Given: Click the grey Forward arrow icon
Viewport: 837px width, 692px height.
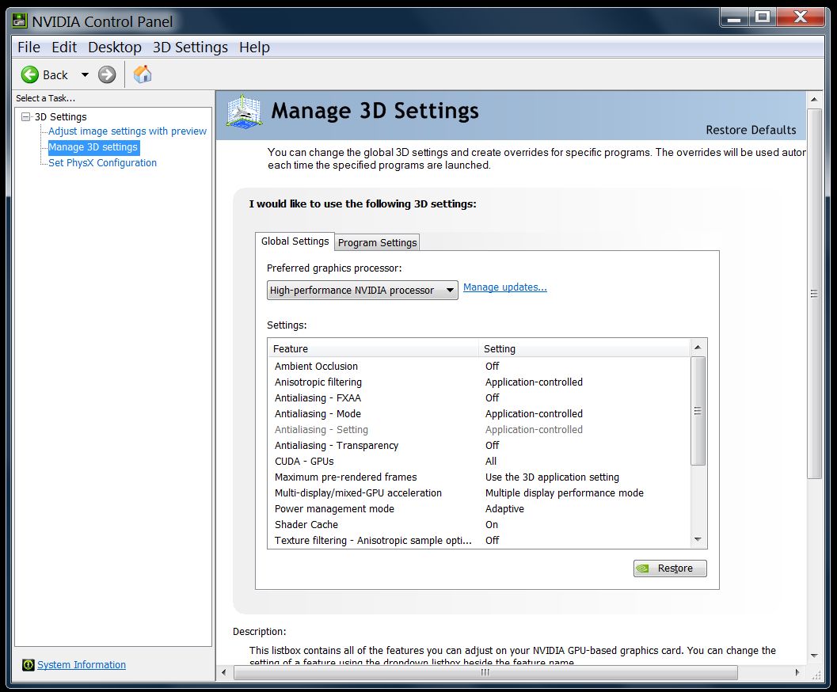Looking at the screenshot, I should (107, 74).
